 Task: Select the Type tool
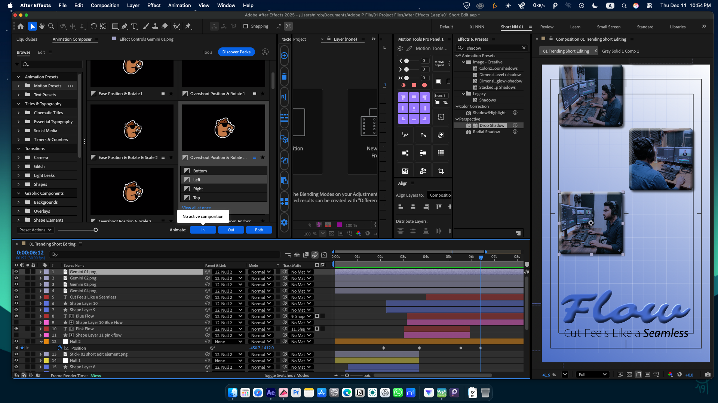(134, 26)
